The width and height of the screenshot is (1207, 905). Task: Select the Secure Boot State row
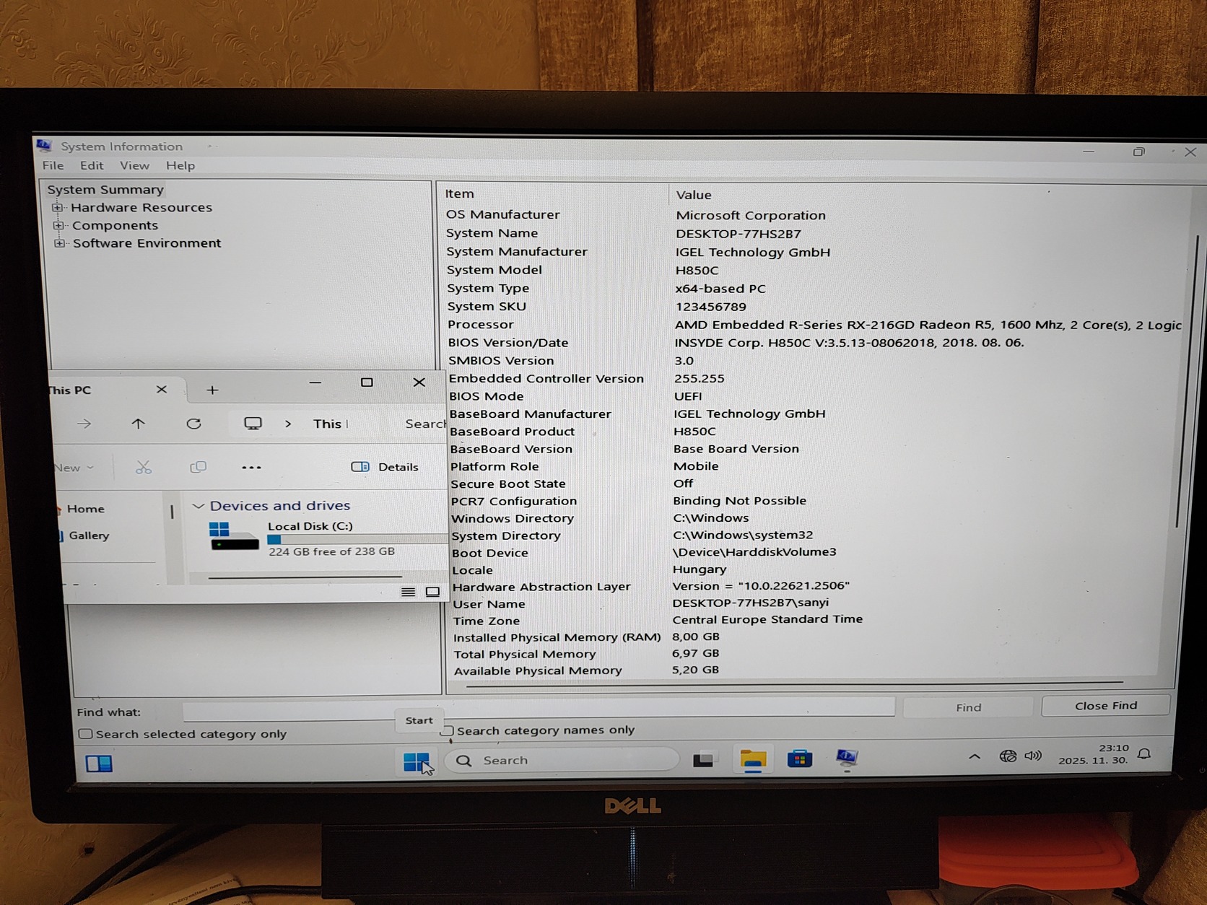[x=811, y=484]
